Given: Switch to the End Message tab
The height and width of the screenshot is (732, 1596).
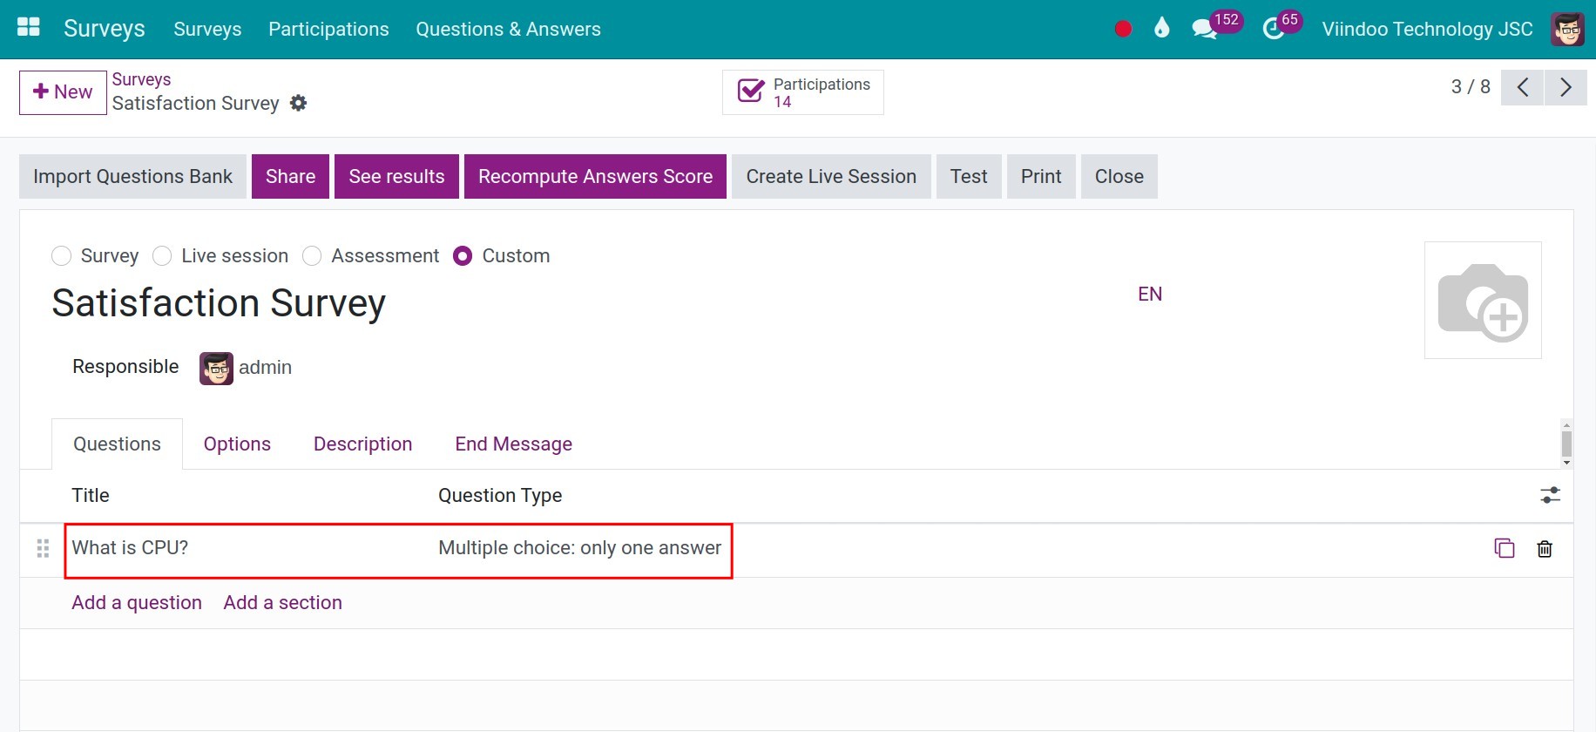Looking at the screenshot, I should click(514, 444).
